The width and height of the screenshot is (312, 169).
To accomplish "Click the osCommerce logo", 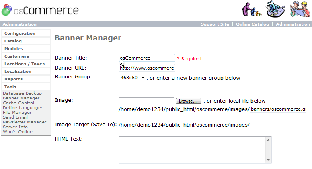I will coord(40,10).
